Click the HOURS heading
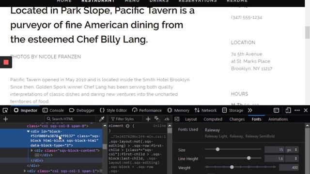Image resolution: width=310 pixels, height=174 pixels. click(x=239, y=94)
